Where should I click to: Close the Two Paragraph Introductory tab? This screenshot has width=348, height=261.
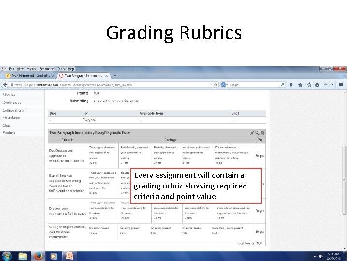point(106,76)
